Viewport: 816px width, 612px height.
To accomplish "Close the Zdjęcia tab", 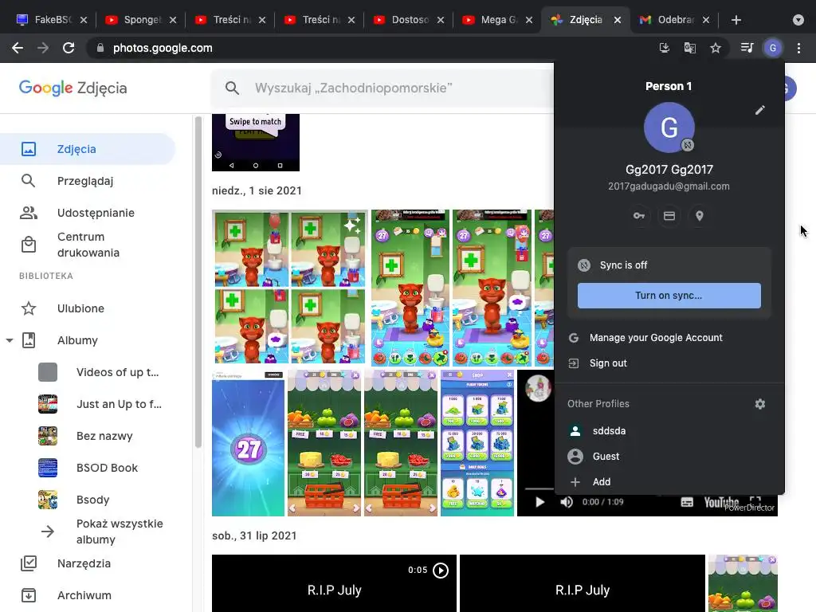I will 618,20.
